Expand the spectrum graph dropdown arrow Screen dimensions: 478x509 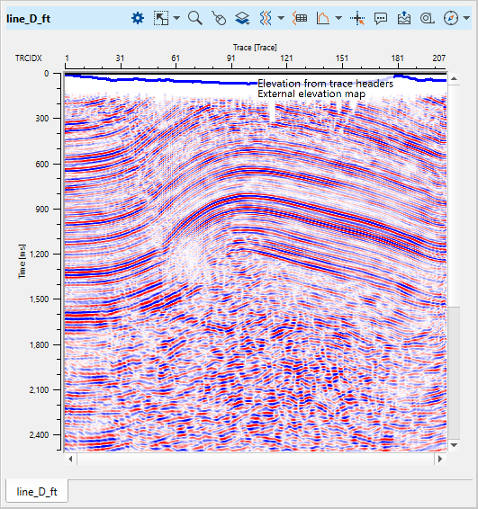pyautogui.click(x=338, y=18)
